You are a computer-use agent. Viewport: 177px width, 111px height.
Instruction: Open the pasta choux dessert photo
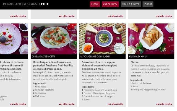(14, 39)
